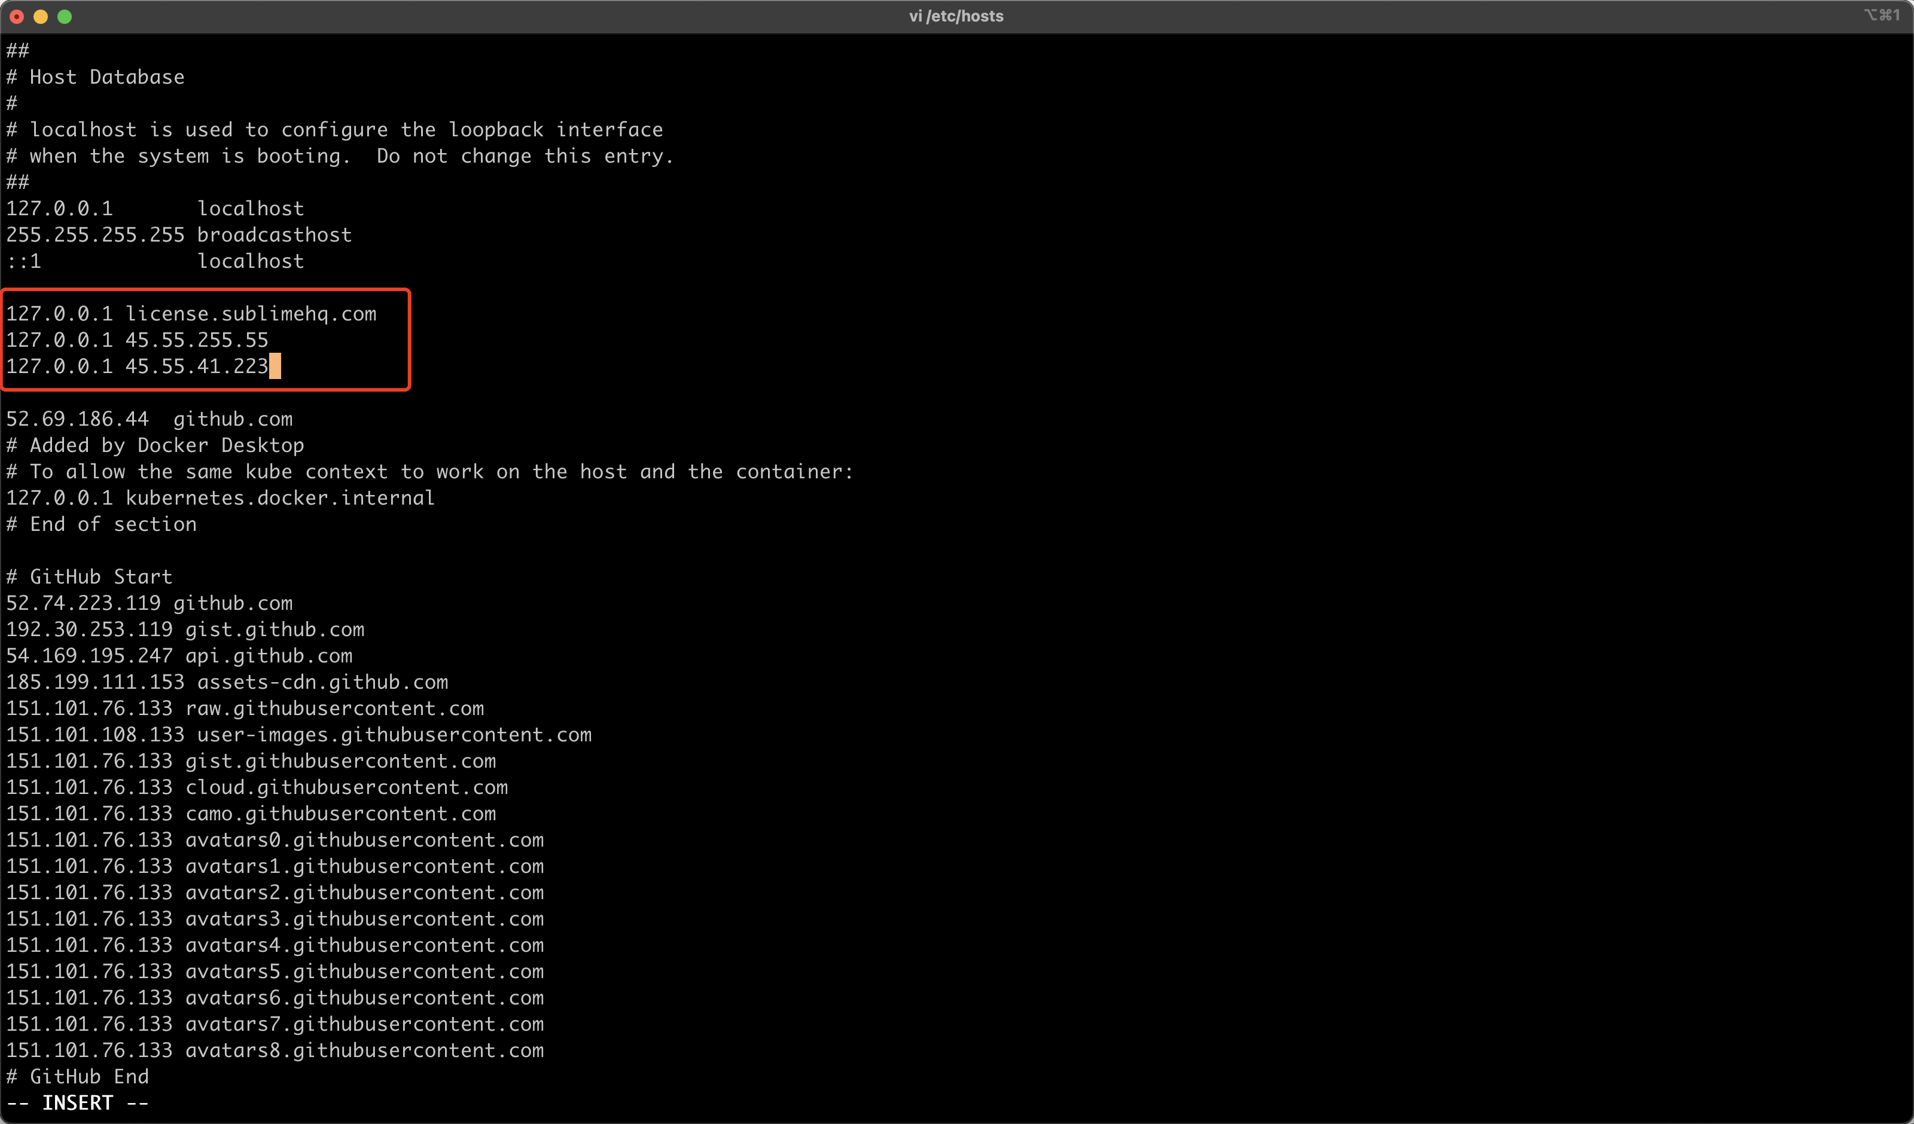Click user-images.githubusercontent.com entry
This screenshot has height=1124, width=1914.
394,734
